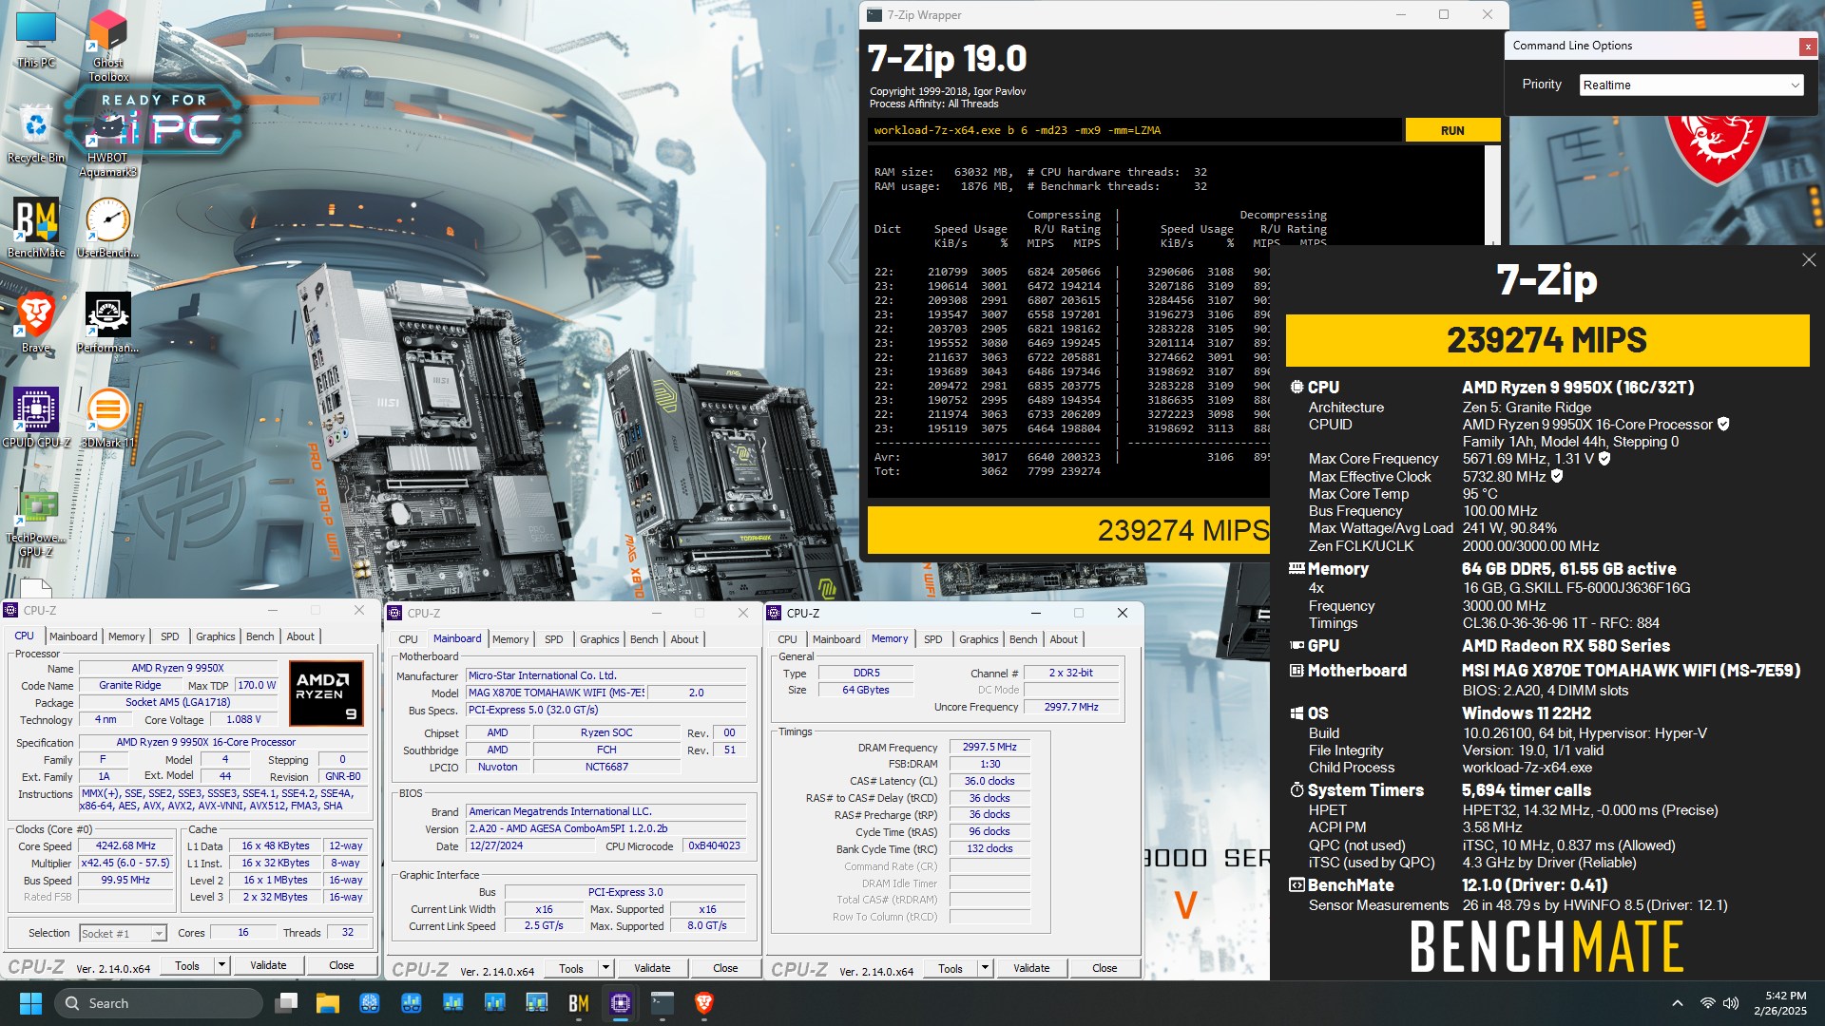The width and height of the screenshot is (1825, 1026).
Task: Open File Explorer from taskbar
Action: point(328,1003)
